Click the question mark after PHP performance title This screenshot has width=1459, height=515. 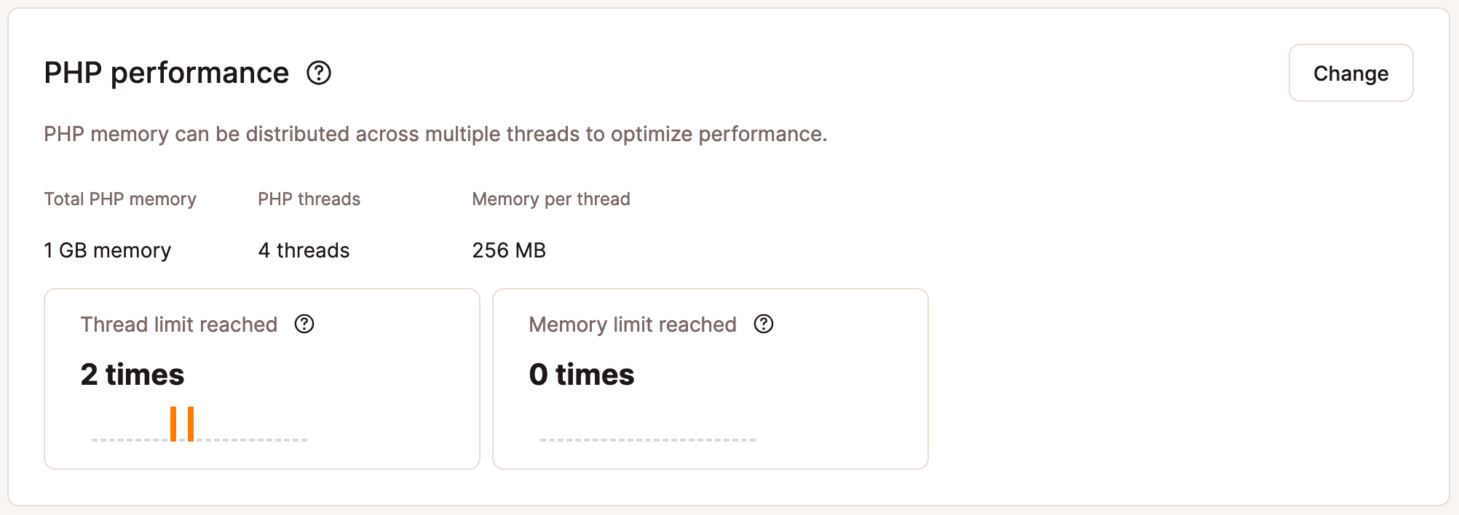tap(319, 73)
